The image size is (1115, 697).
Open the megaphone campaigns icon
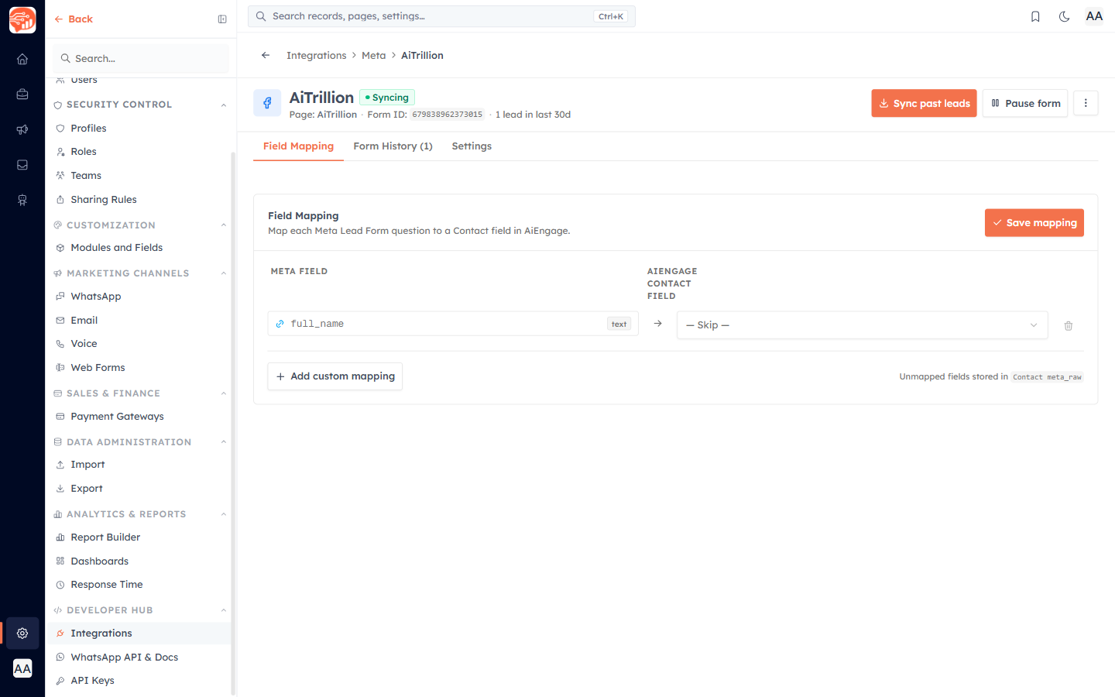point(22,129)
